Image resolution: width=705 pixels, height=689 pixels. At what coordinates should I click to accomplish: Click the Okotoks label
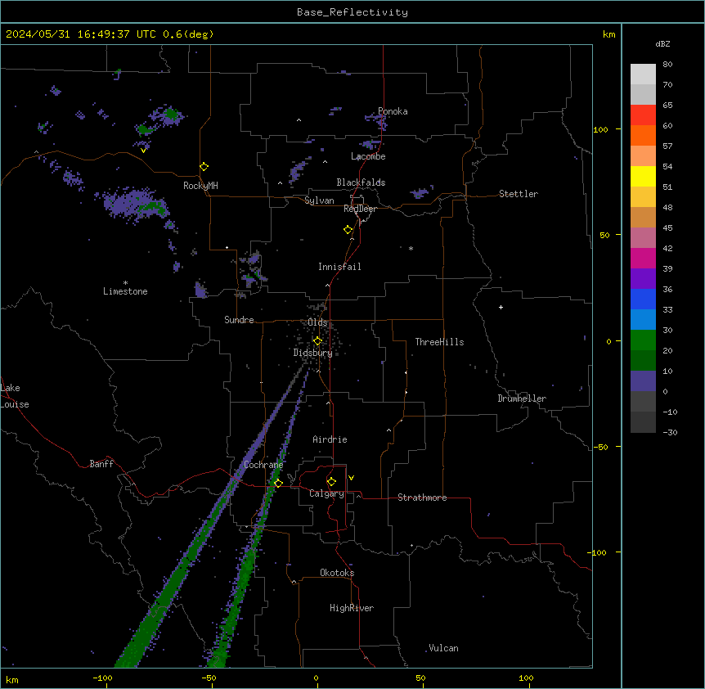[337, 573]
